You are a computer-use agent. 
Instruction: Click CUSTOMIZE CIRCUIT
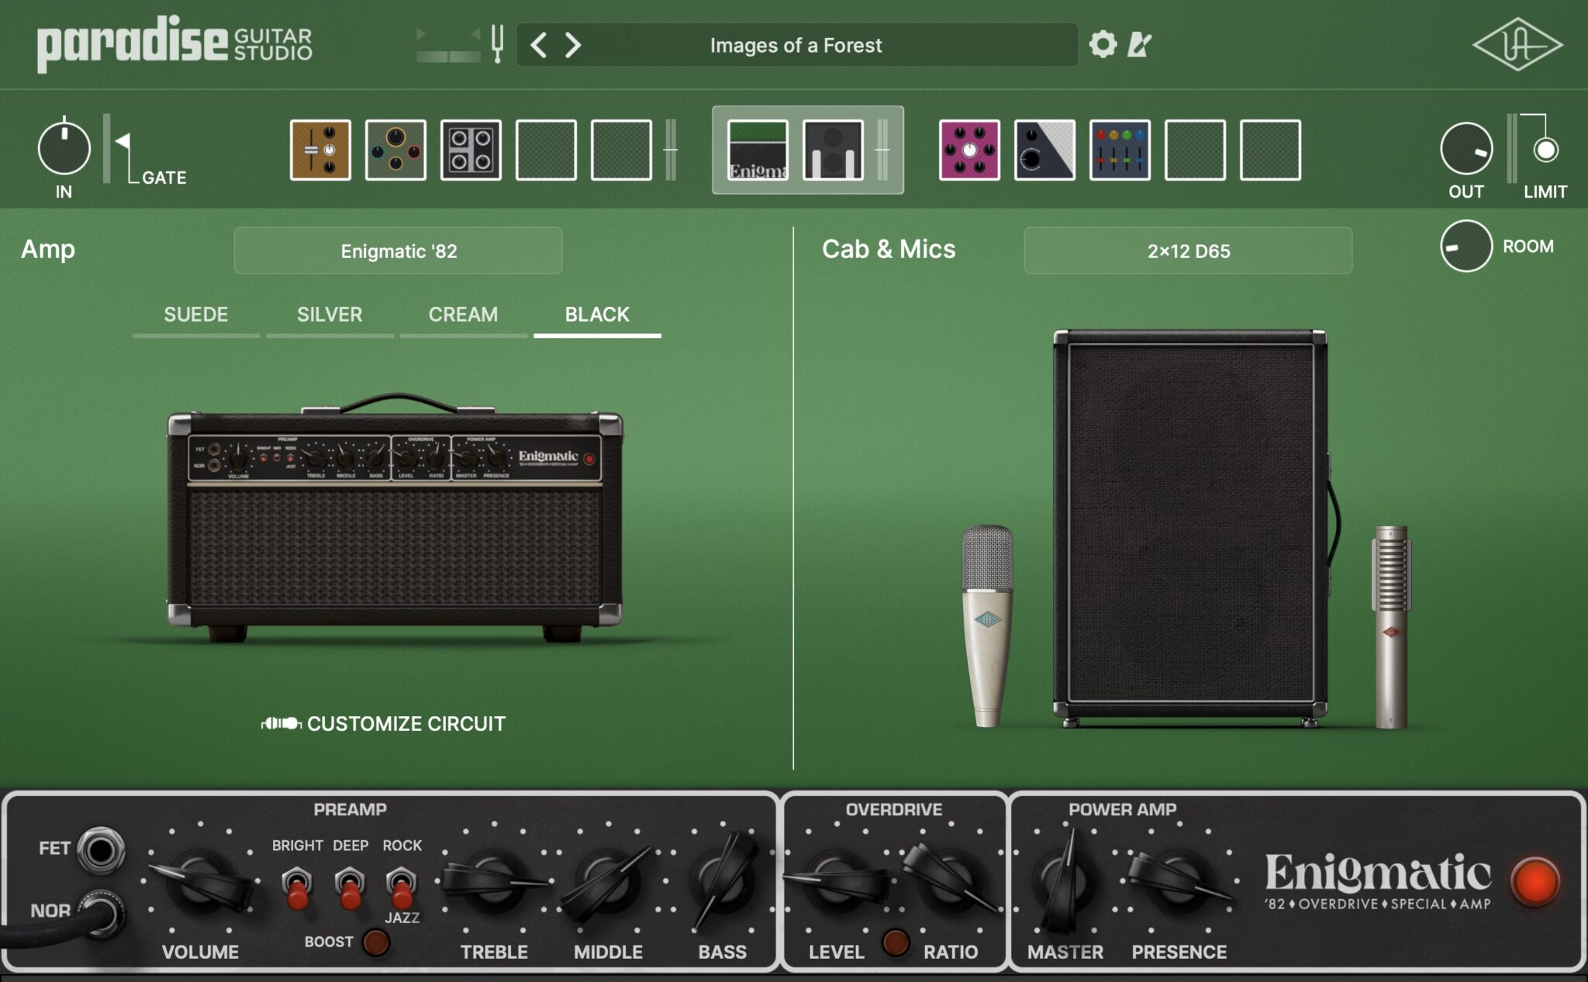point(385,723)
